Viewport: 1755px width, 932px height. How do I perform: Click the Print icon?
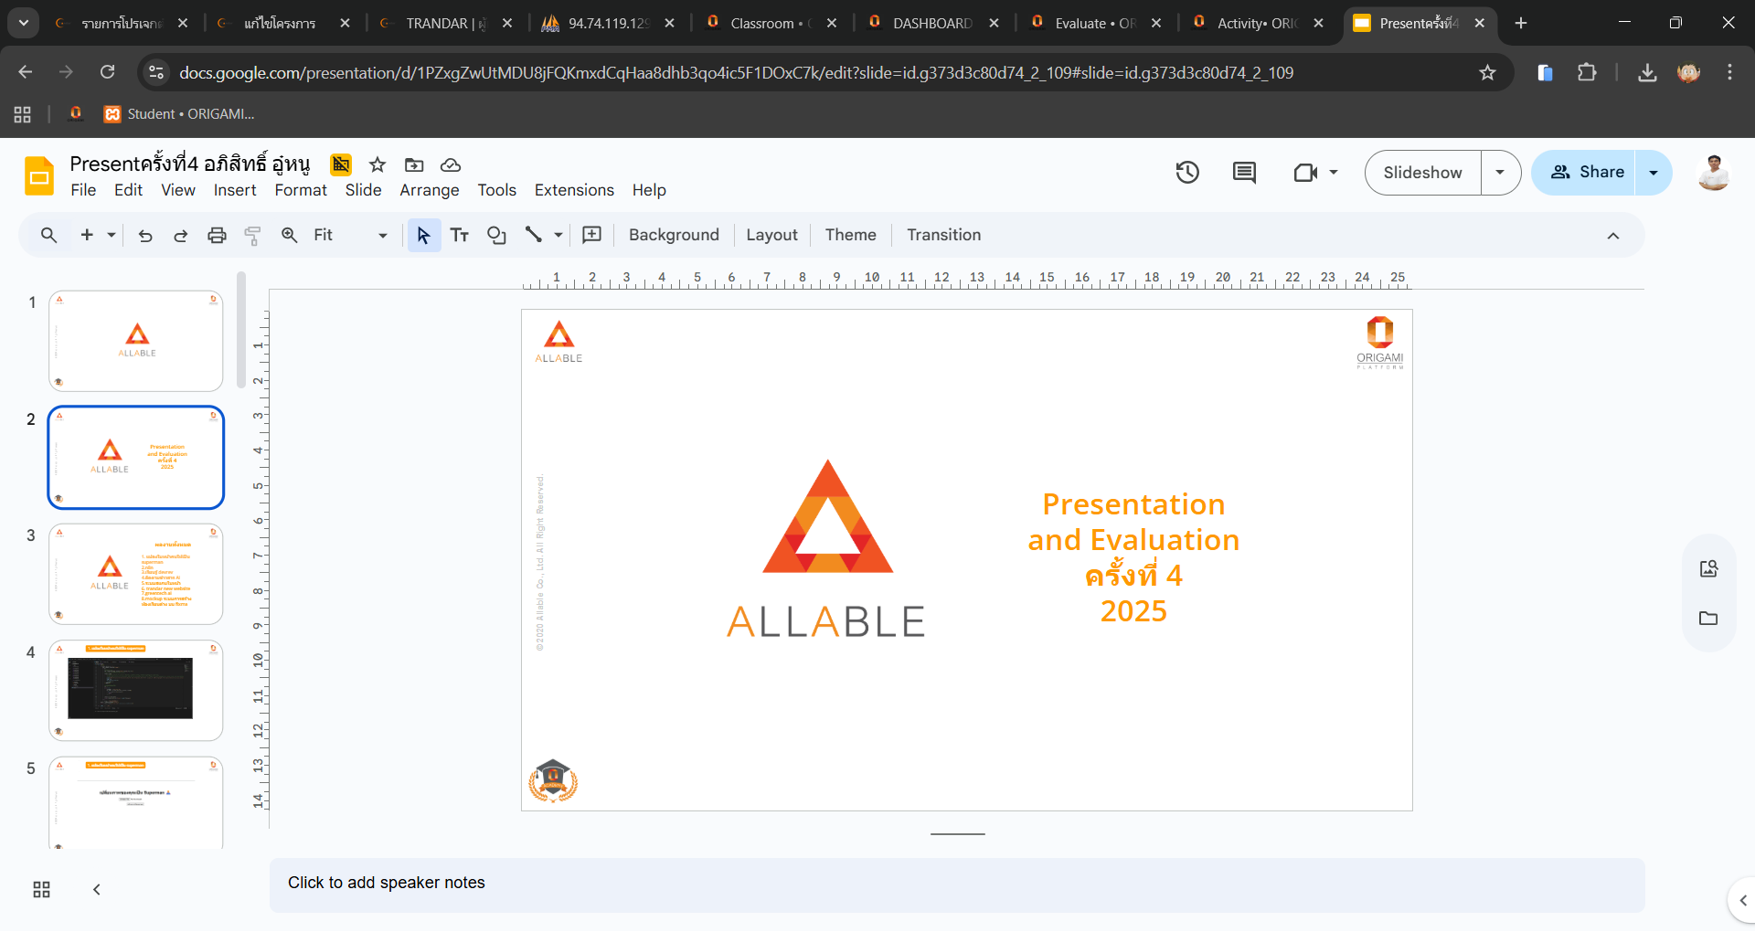pyautogui.click(x=217, y=235)
